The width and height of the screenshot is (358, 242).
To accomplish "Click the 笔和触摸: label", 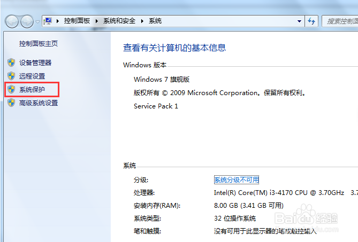I will (147, 231).
